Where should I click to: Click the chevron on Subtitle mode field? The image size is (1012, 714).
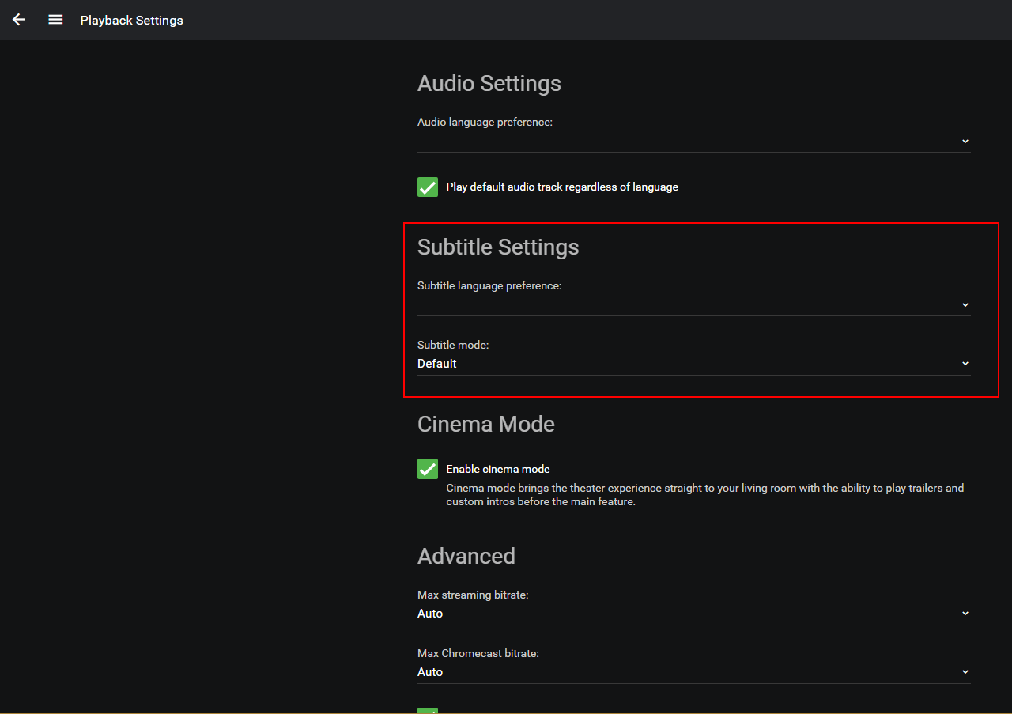(x=965, y=363)
